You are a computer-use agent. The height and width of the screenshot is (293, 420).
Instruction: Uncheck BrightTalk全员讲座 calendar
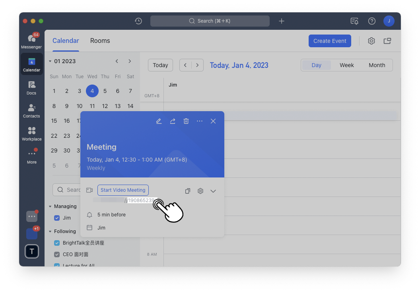coord(57,243)
